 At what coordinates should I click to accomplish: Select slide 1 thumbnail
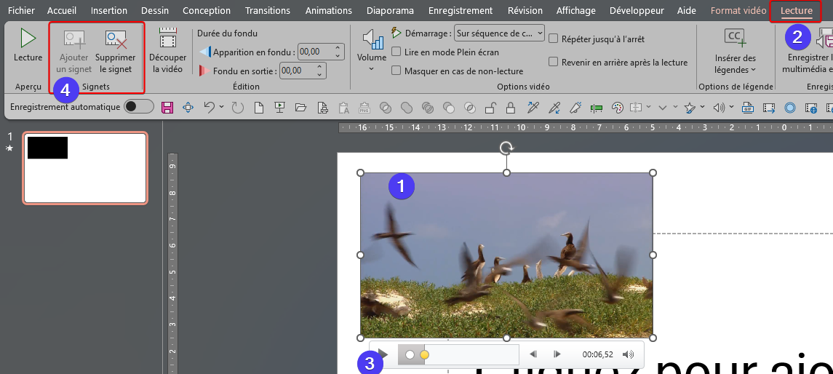click(x=85, y=168)
